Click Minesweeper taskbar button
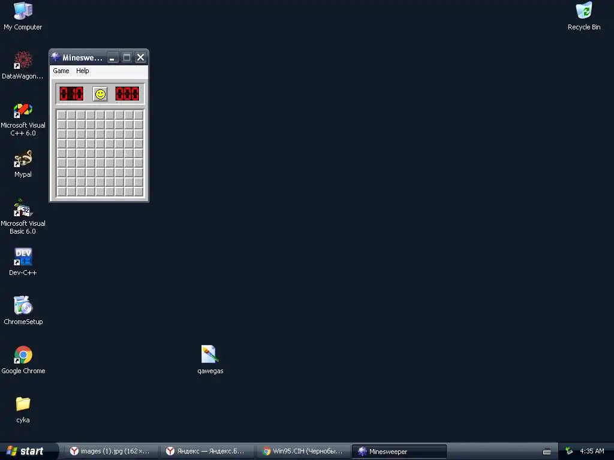Screen dimensions: 614x460 click(399, 452)
